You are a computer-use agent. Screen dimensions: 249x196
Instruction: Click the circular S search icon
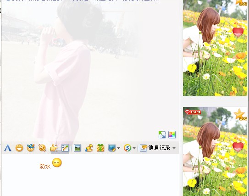pos(127,148)
